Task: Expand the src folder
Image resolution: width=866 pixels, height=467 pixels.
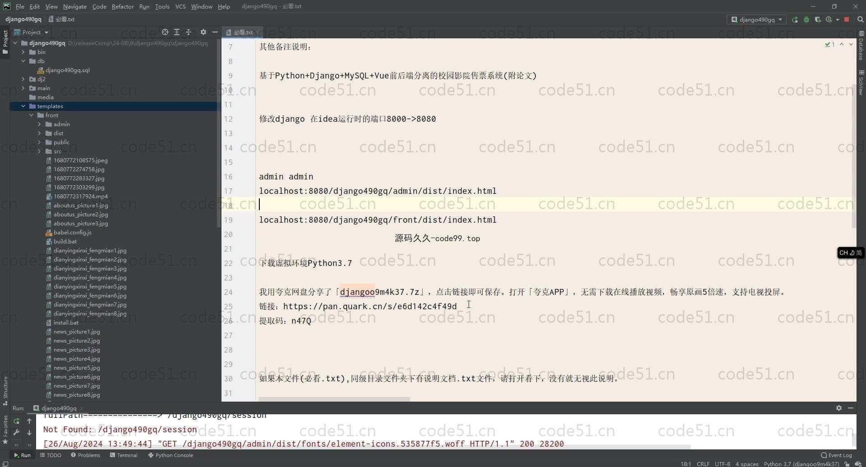Action: [x=39, y=151]
